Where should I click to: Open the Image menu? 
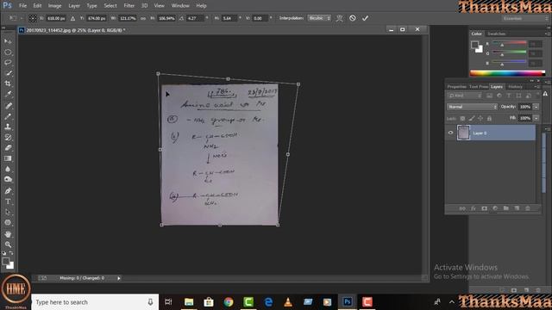[54, 6]
